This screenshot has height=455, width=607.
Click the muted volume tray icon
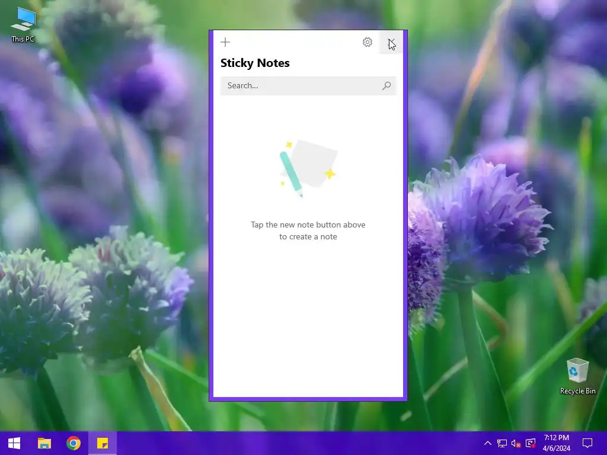point(516,443)
